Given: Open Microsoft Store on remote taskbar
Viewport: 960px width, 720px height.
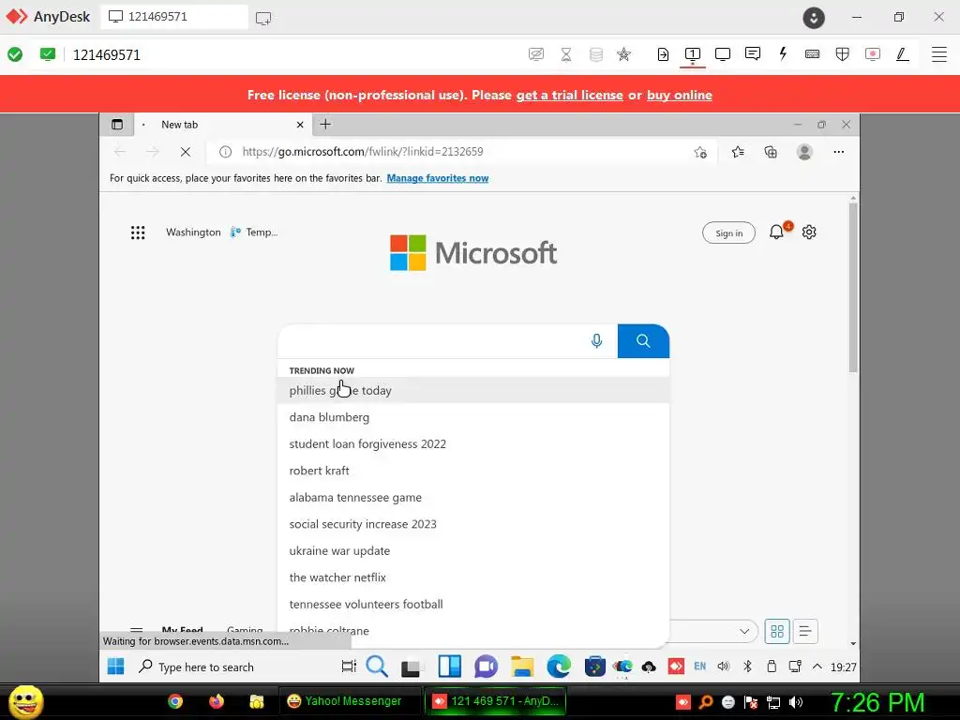Looking at the screenshot, I should click(x=594, y=667).
